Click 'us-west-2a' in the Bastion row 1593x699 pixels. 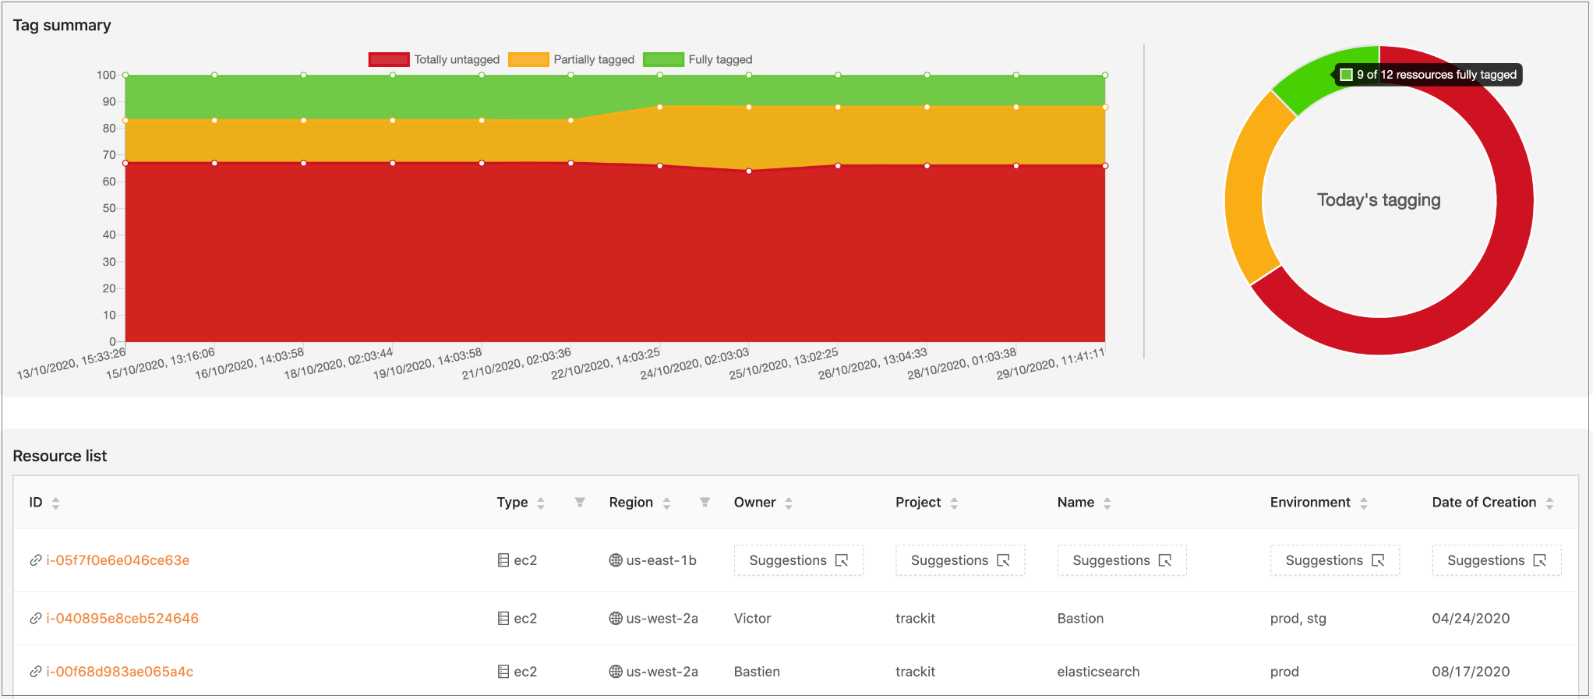click(662, 619)
